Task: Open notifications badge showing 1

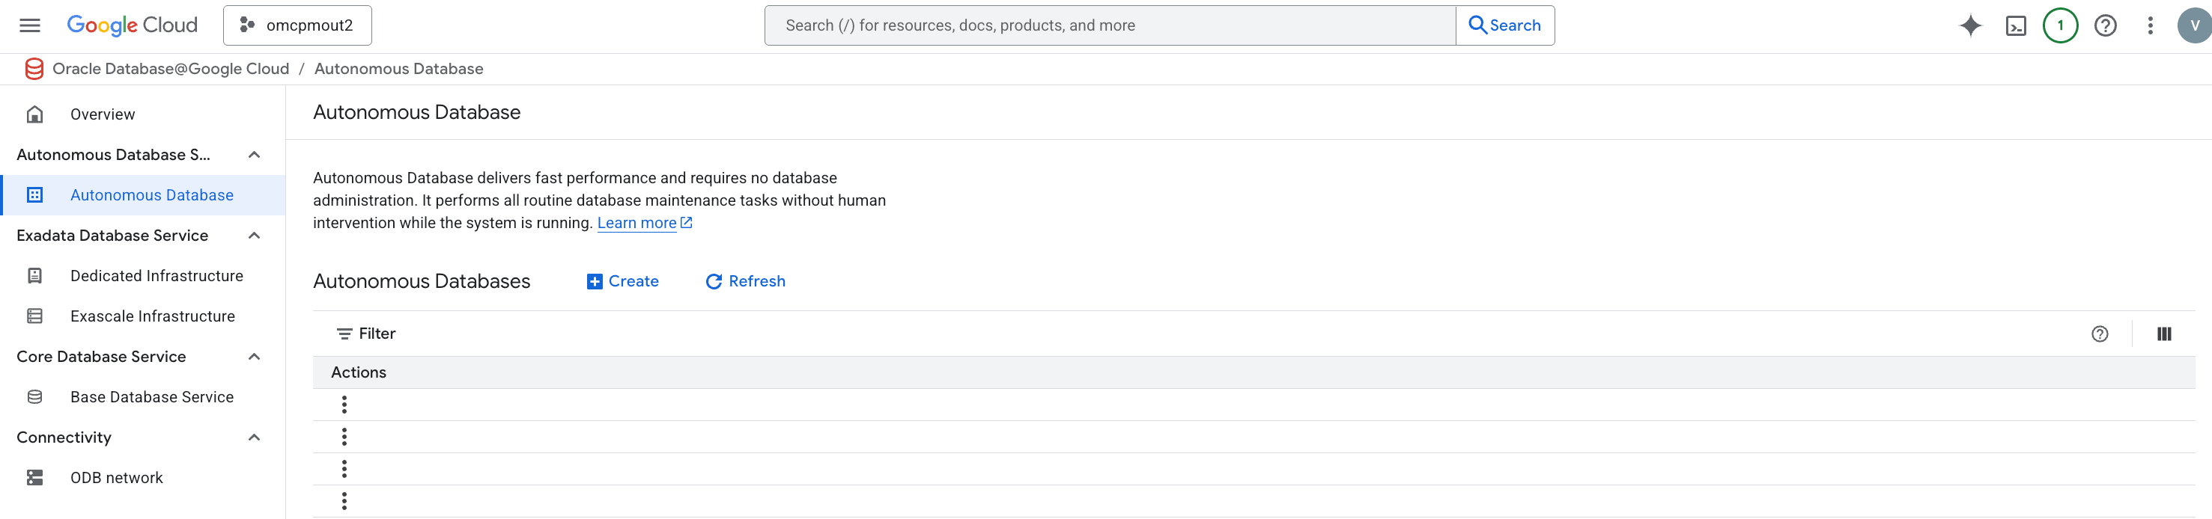Action: [2060, 25]
